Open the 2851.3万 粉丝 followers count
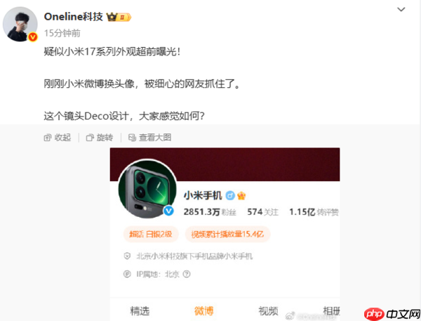Viewport: 421px width, 321px height. click(210, 212)
